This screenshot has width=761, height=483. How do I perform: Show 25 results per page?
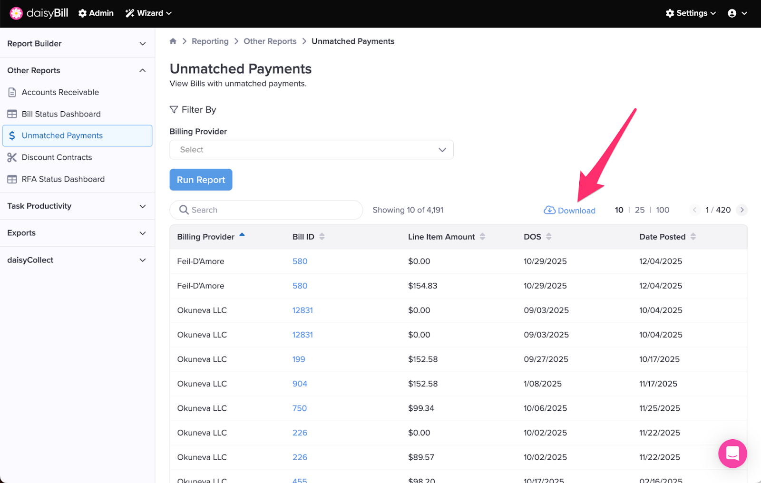[x=640, y=210]
